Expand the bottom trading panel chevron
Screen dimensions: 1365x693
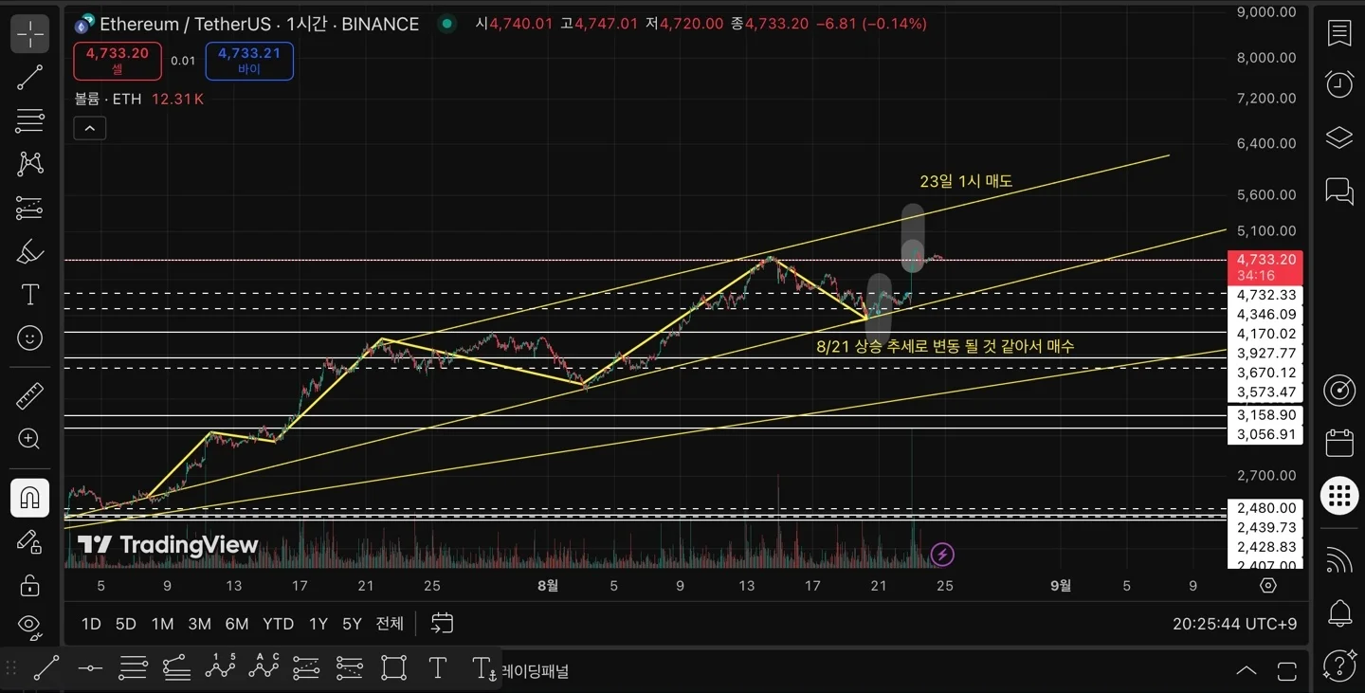1247,671
